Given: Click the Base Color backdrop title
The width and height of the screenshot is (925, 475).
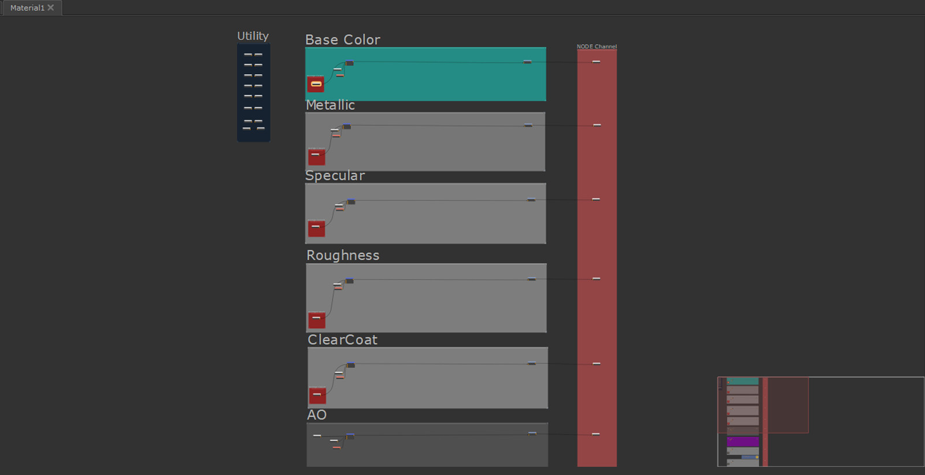Looking at the screenshot, I should point(343,39).
